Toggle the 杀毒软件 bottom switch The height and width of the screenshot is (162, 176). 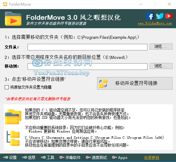[62, 157]
